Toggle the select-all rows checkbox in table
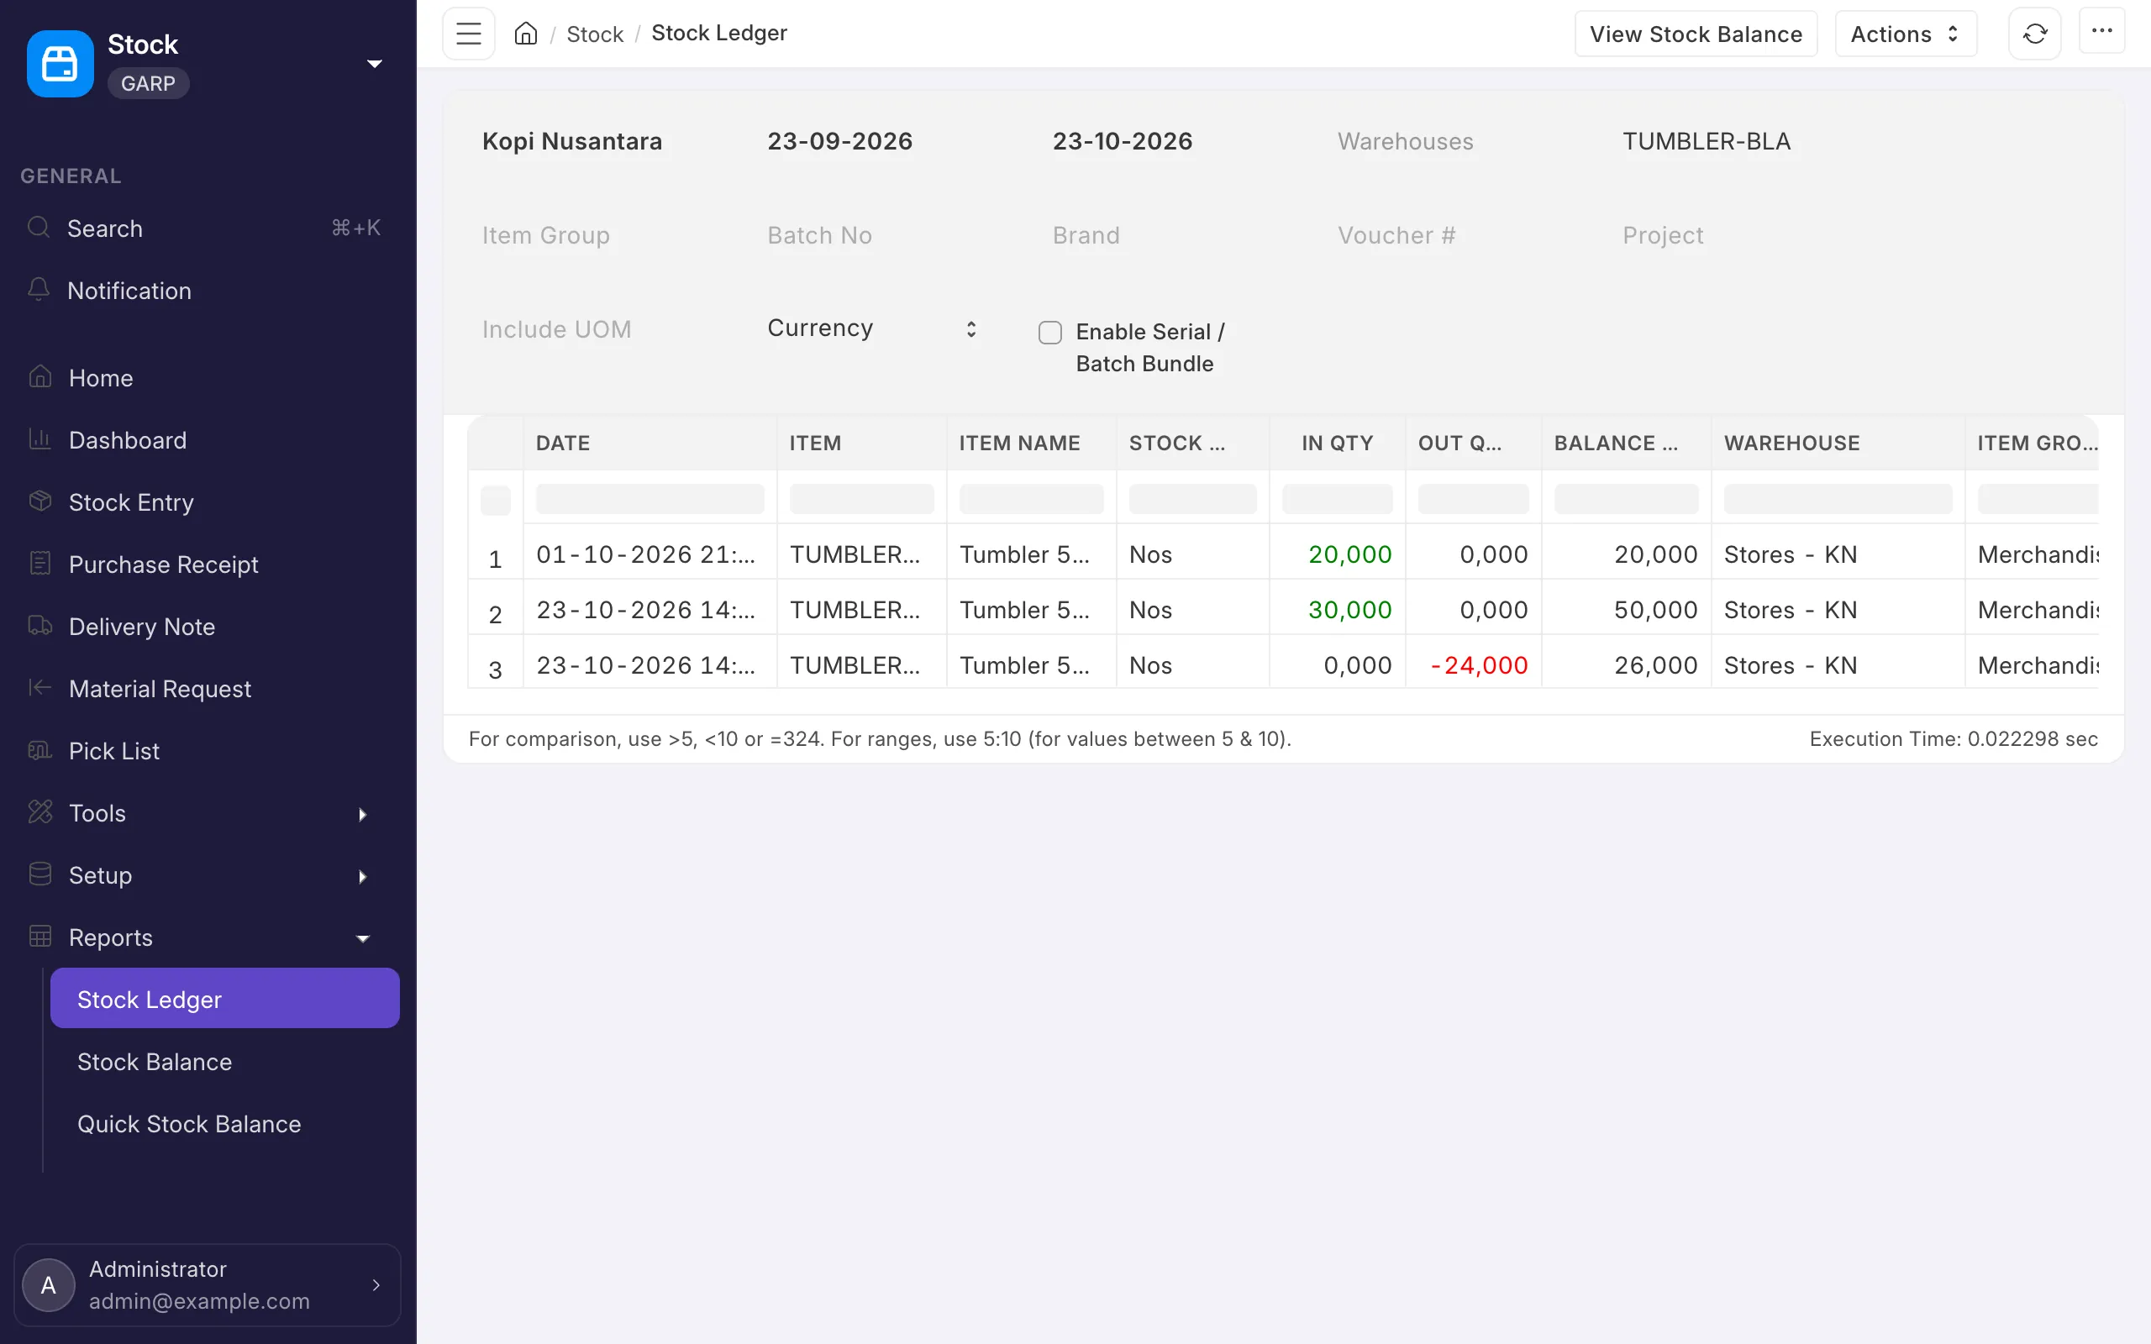Image resolution: width=2151 pixels, height=1344 pixels. coord(495,500)
